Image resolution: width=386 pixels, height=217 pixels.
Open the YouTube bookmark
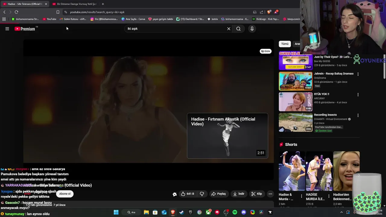click(x=49, y=19)
